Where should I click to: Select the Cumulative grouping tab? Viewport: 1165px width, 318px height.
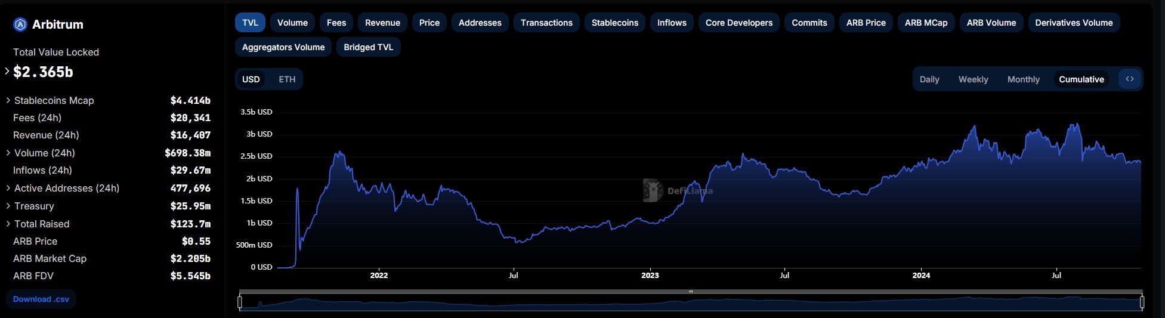click(x=1081, y=79)
